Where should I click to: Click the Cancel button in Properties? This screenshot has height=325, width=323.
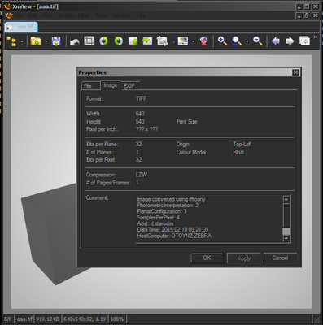(x=280, y=258)
